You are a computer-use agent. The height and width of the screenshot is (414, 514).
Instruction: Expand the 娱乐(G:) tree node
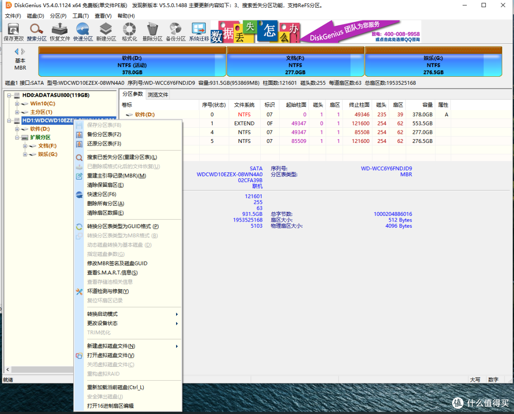[x=25, y=154]
